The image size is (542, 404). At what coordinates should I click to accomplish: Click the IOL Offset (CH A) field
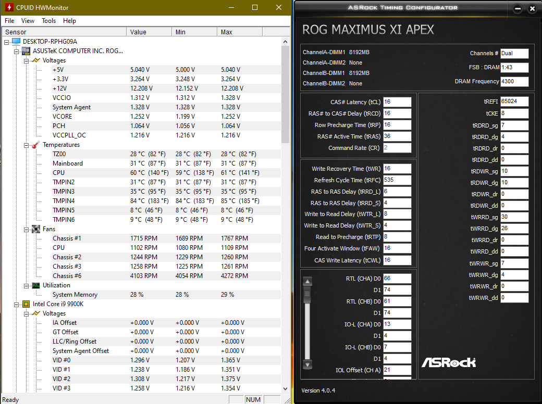pos(397,370)
